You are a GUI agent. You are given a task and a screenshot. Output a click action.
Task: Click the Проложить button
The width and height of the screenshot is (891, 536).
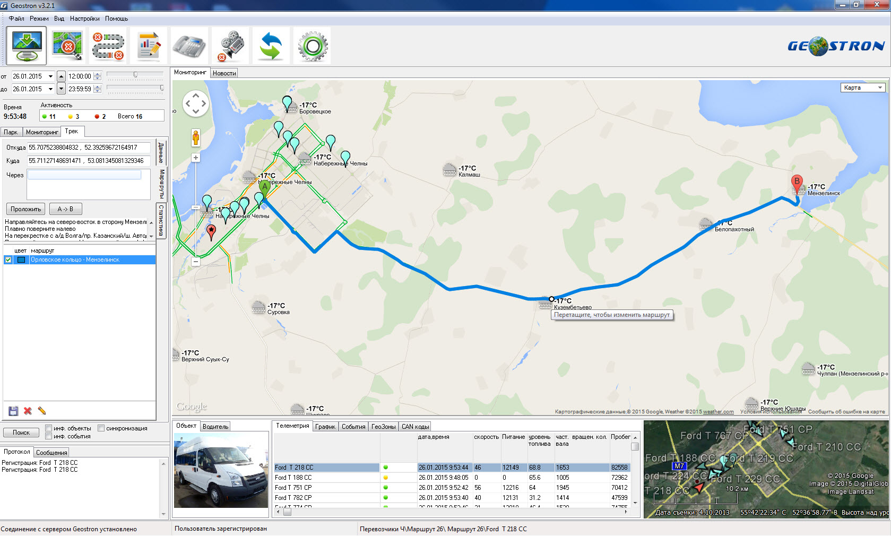[26, 209]
